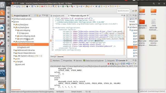Close the hibernate.cfg.xml editor tab

[88, 16]
